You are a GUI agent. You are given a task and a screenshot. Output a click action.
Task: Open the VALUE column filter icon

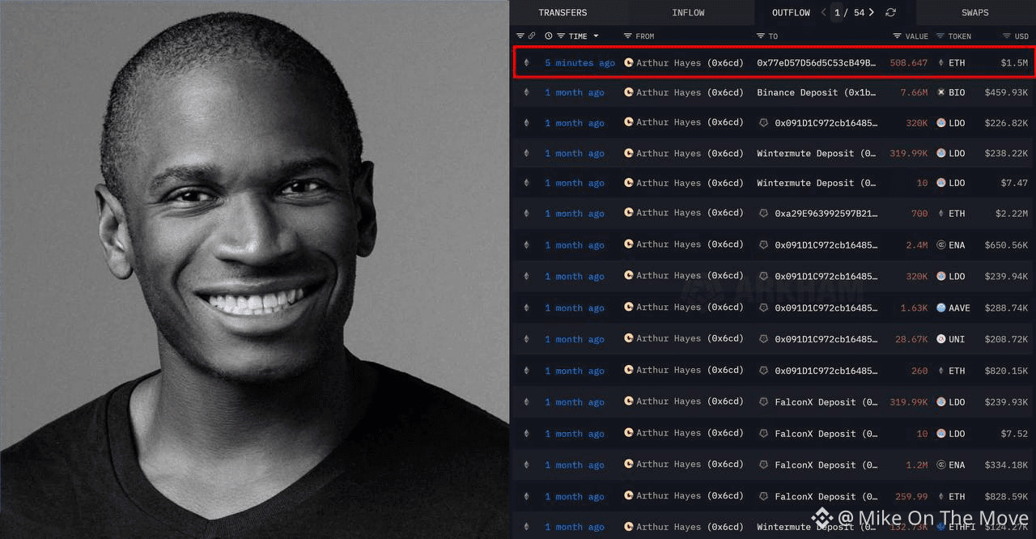898,36
